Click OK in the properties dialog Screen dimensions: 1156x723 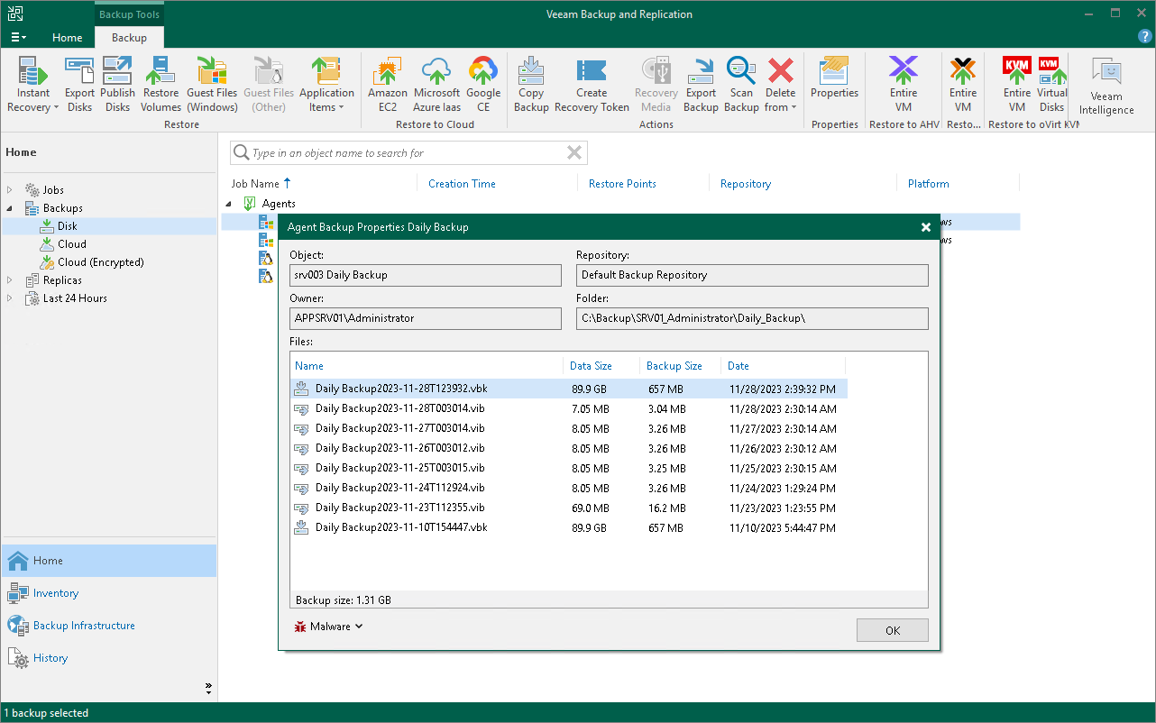[892, 630]
